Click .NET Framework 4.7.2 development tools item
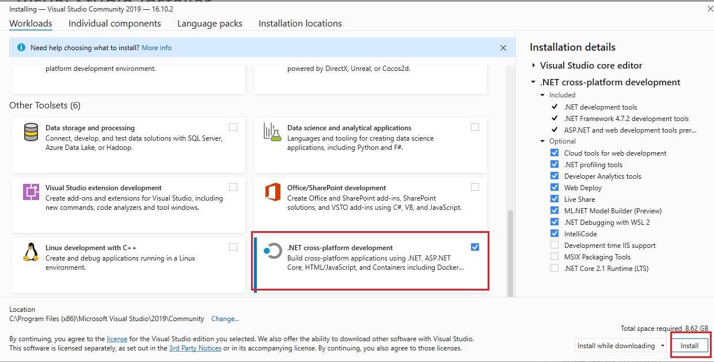The image size is (714, 362). pos(626,118)
